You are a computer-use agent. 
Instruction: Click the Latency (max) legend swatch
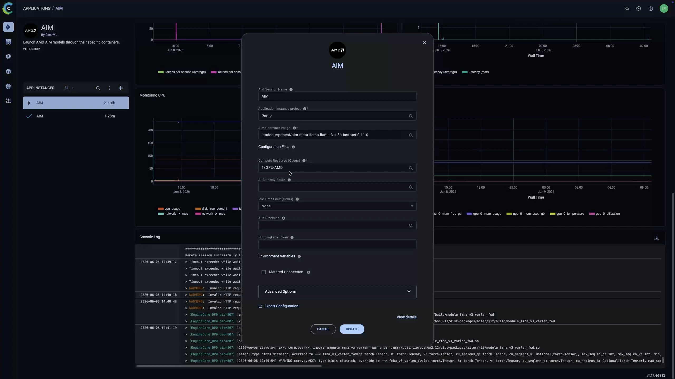coord(465,72)
